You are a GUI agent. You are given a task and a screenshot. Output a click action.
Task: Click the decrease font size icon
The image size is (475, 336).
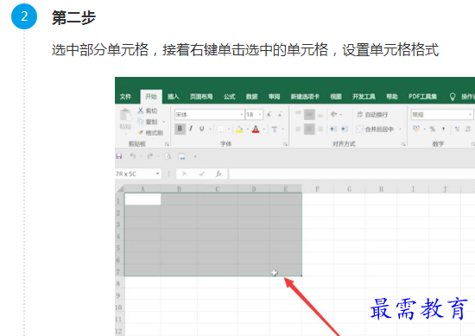[280, 115]
